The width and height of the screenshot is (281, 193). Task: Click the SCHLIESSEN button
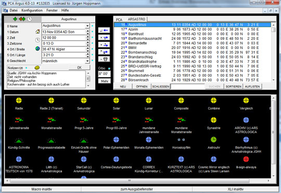pos(161,87)
